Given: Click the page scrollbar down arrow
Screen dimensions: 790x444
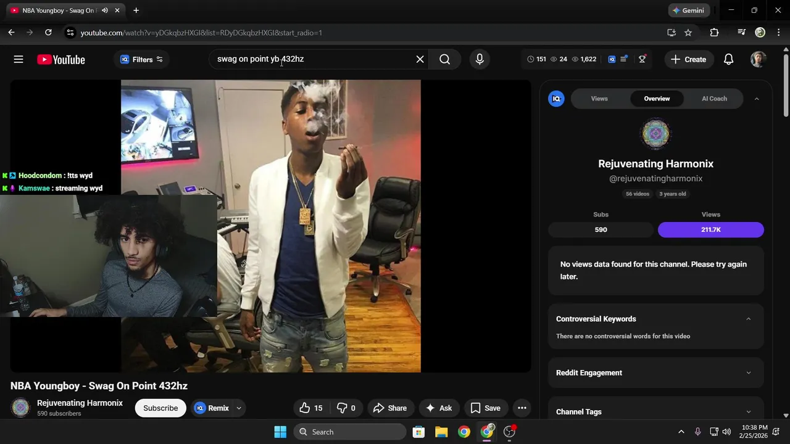Looking at the screenshot, I should coord(786,416).
